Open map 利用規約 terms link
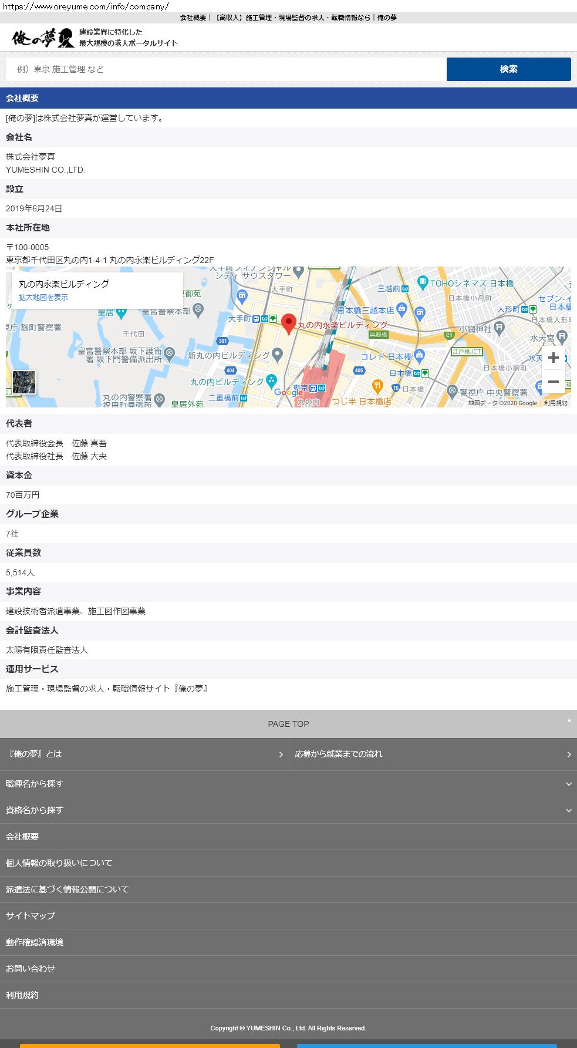577x1048 pixels. coord(555,403)
